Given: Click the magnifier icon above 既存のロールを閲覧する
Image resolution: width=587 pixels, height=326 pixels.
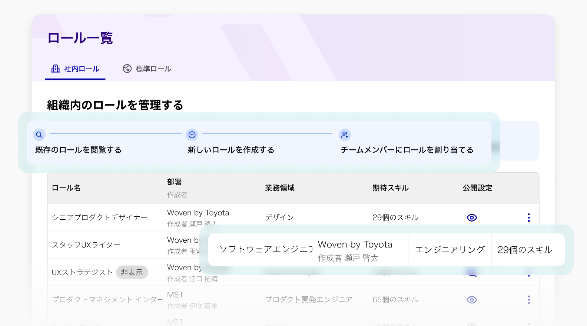Looking at the screenshot, I should tap(39, 135).
